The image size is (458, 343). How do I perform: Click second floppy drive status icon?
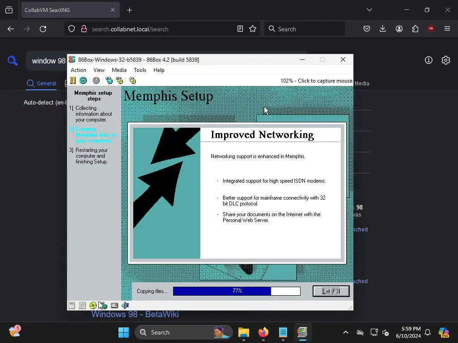coord(82,305)
